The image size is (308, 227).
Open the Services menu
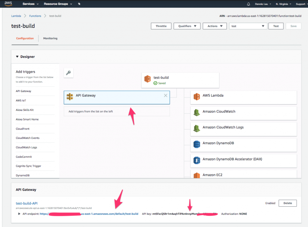pyautogui.click(x=31, y=4)
